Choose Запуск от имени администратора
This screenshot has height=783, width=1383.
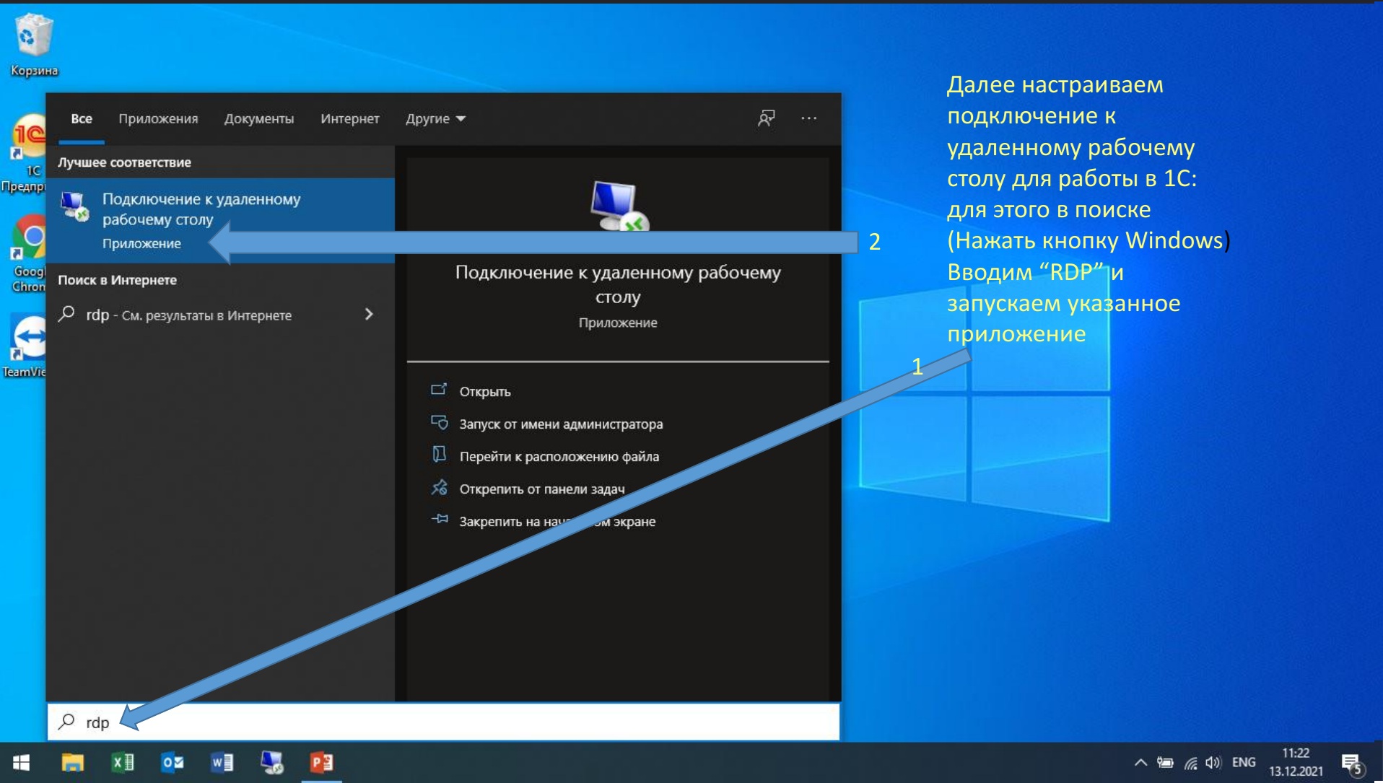[x=560, y=424]
